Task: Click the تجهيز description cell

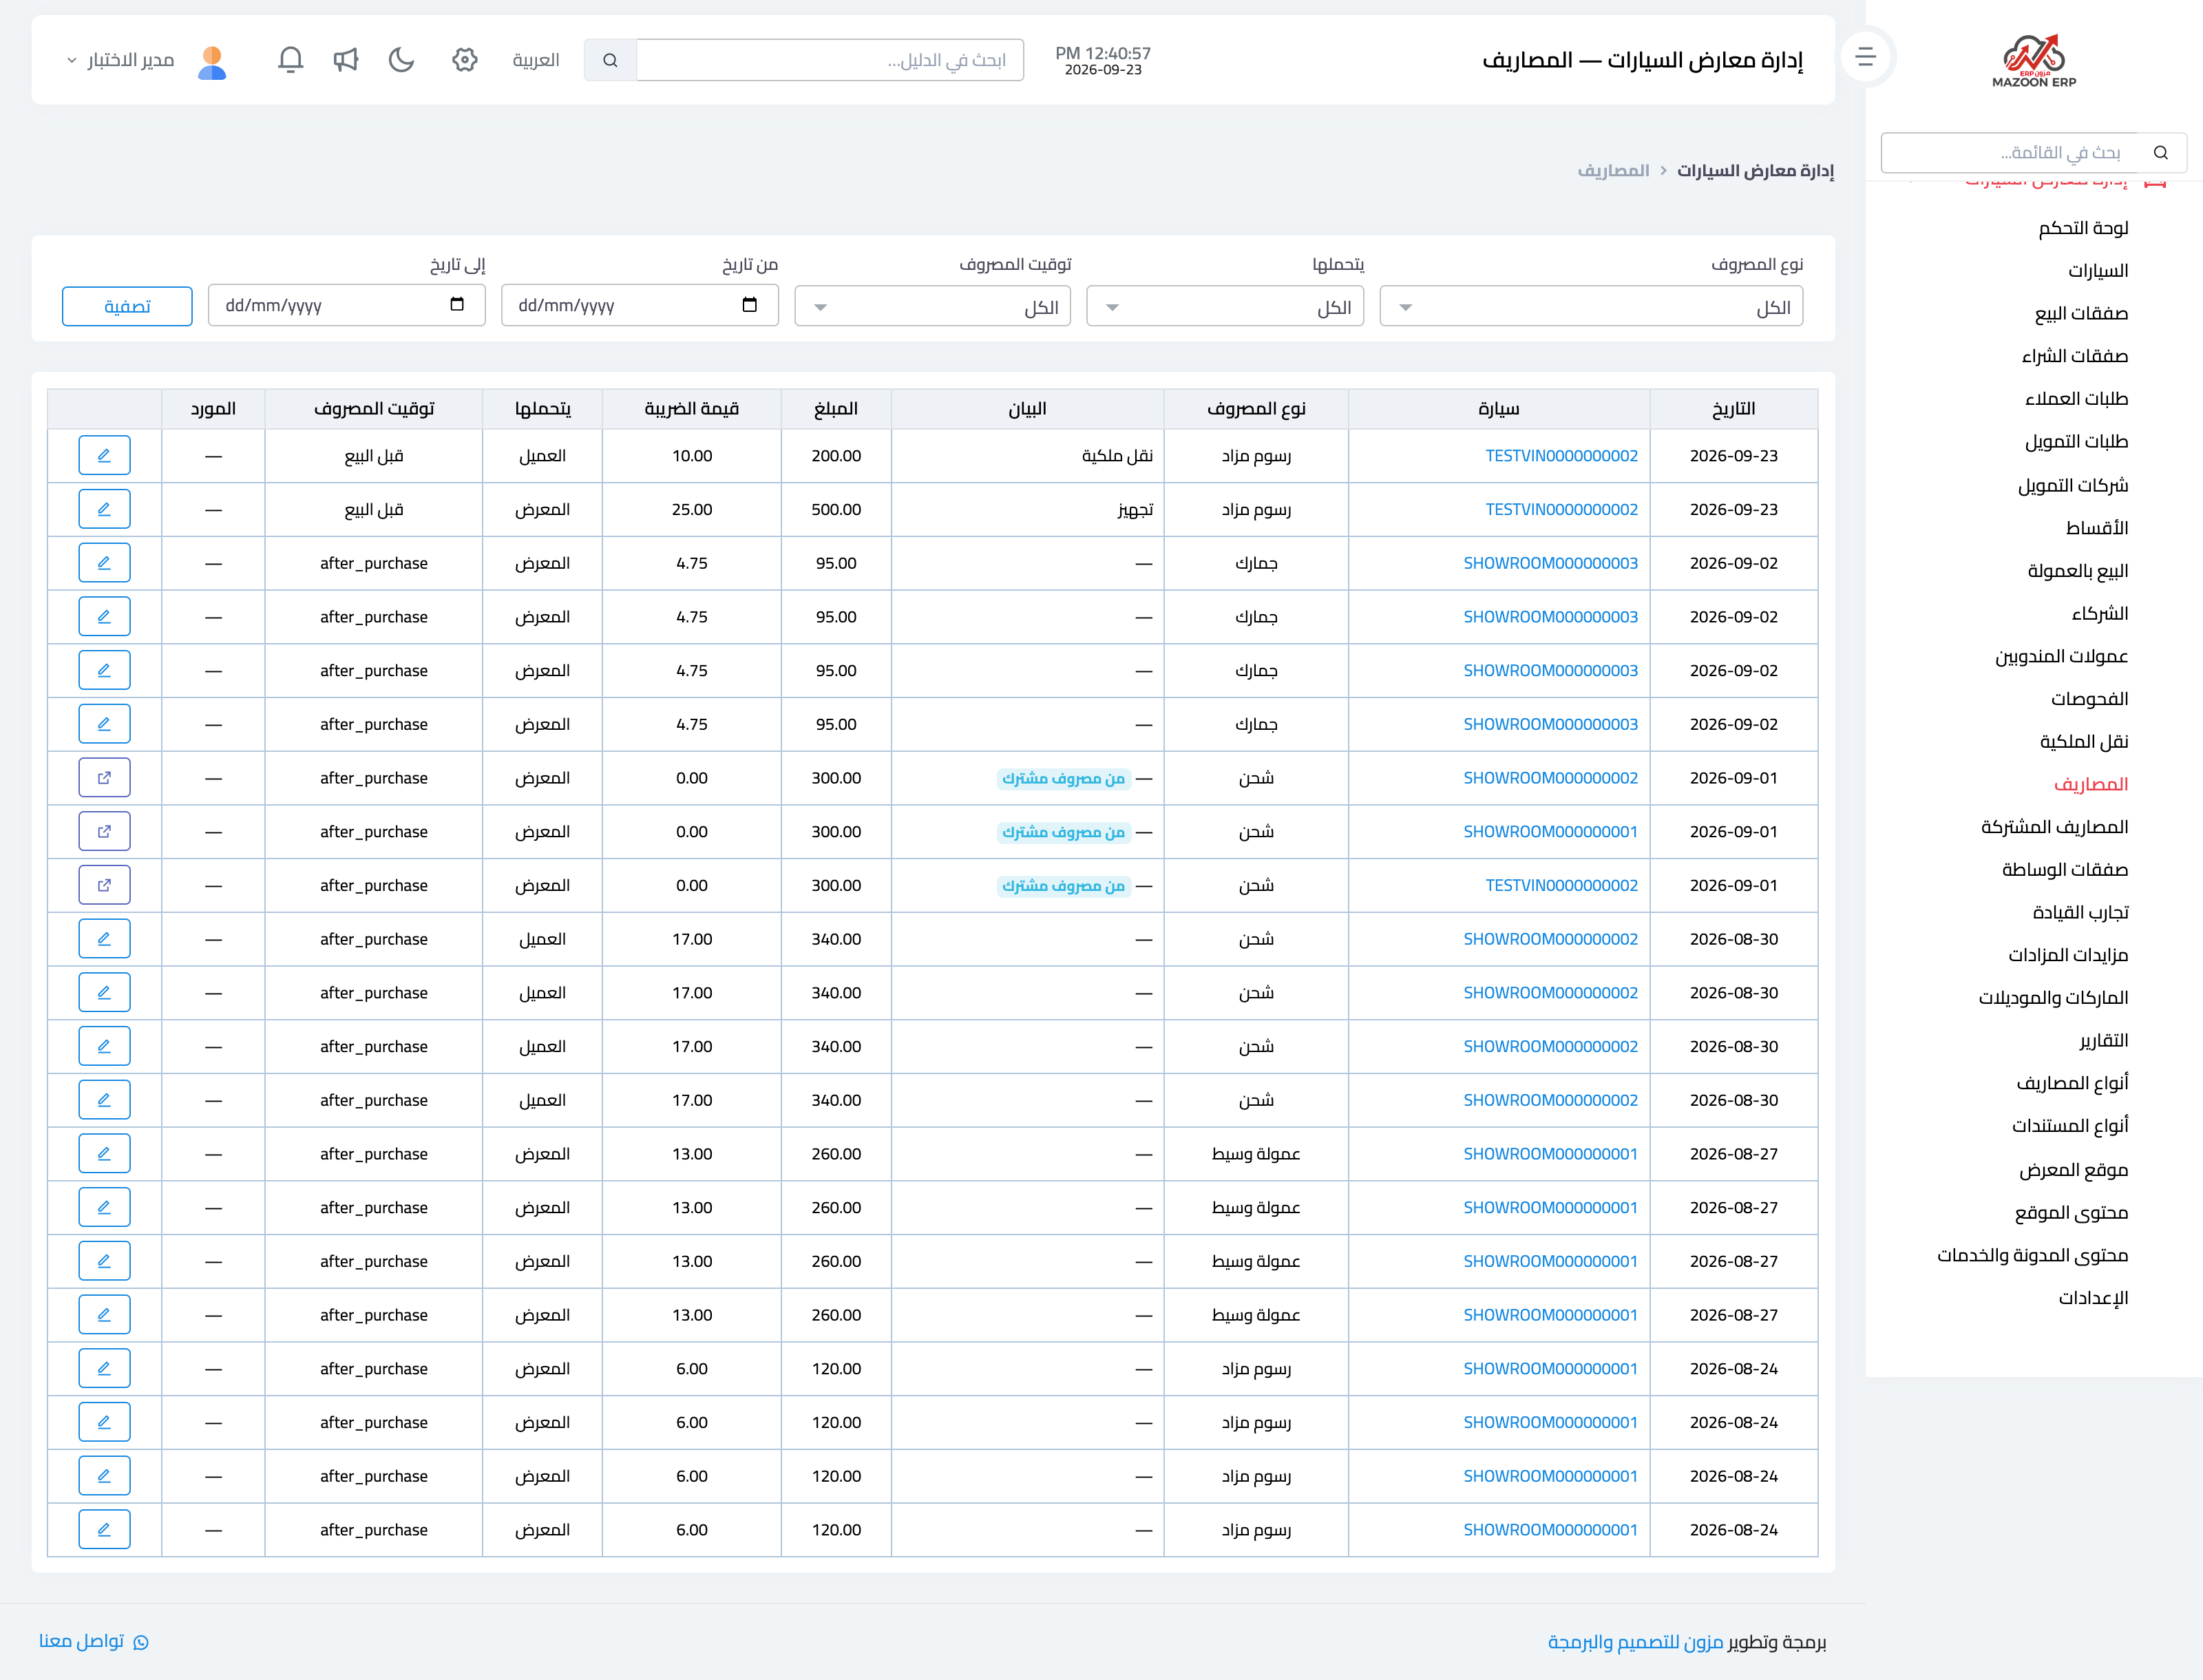Action: coord(1027,510)
